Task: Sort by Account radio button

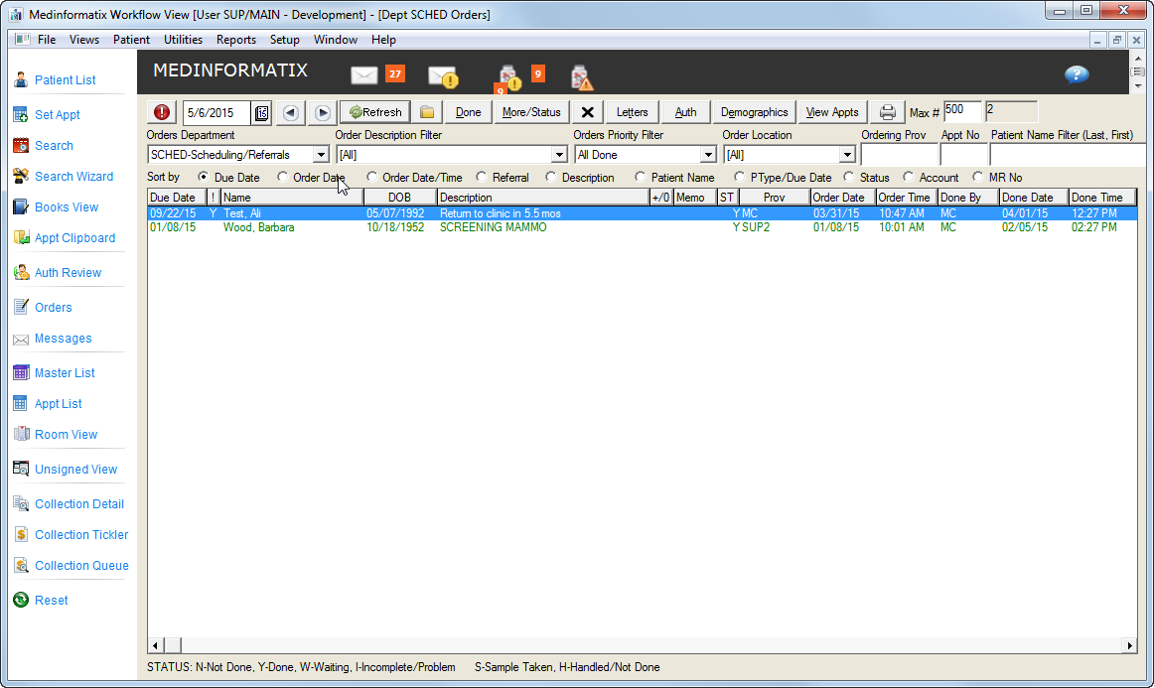Action: (908, 178)
